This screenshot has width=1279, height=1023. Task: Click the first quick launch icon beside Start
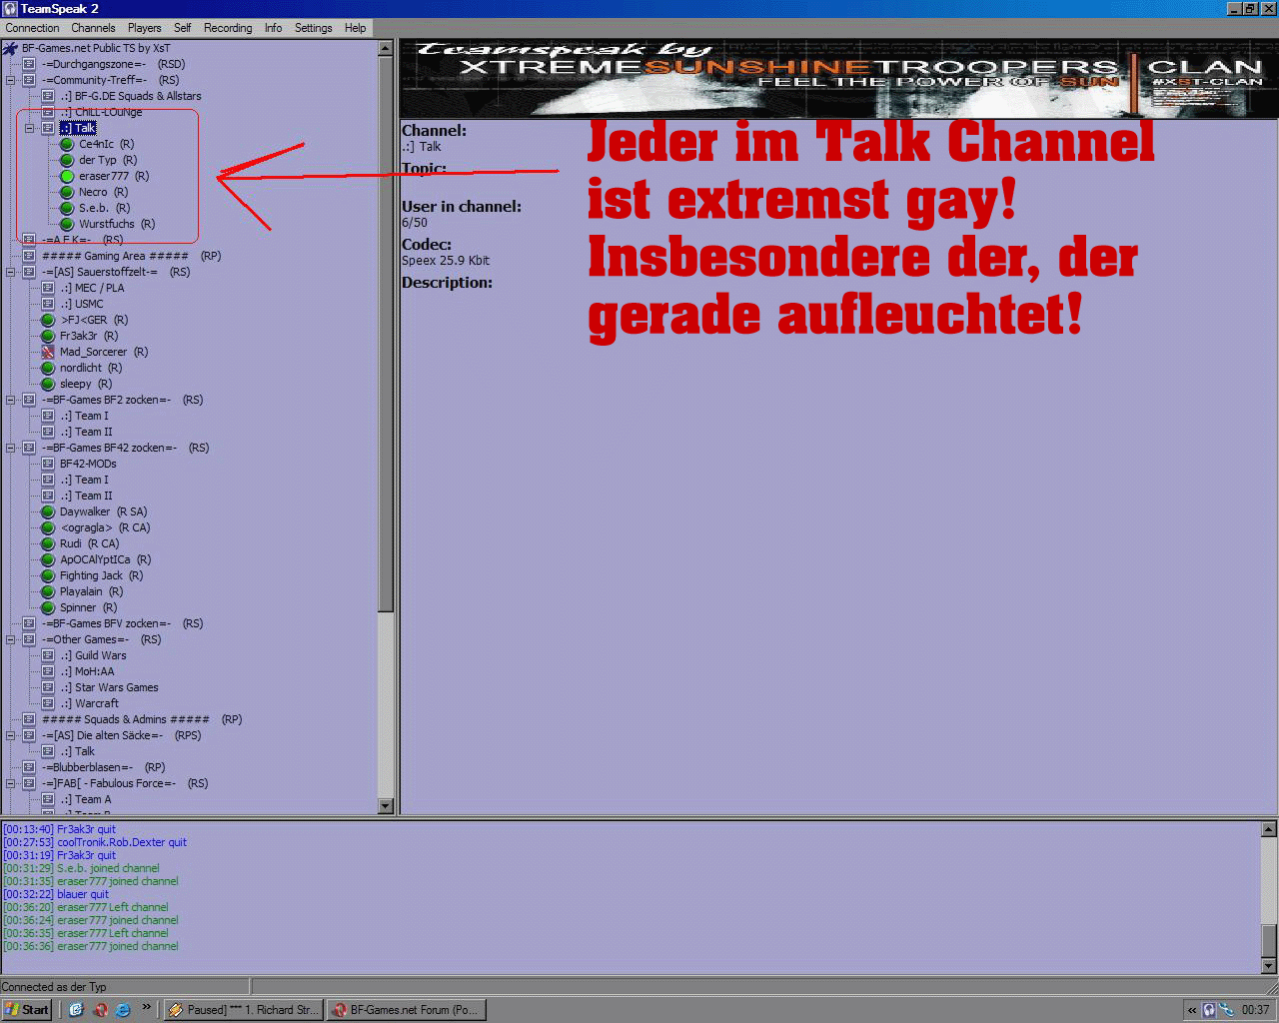[x=76, y=1010]
